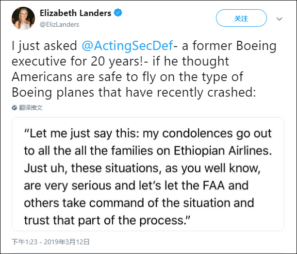Visit the @ElizLanders handle link
Image resolution: width=297 pixels, height=254 pixels.
tap(59, 24)
